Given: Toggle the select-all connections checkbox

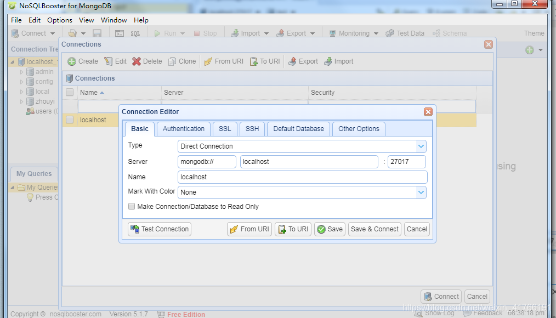Looking at the screenshot, I should 70,93.
